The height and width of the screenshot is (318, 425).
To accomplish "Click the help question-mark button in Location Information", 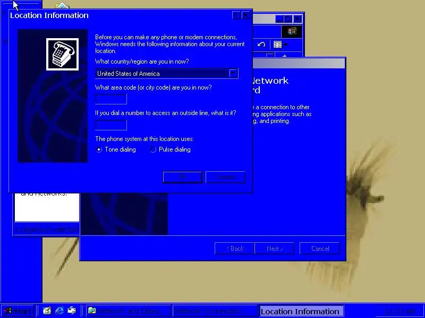I will [236, 15].
